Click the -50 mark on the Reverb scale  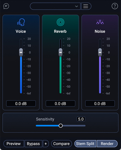68,86
